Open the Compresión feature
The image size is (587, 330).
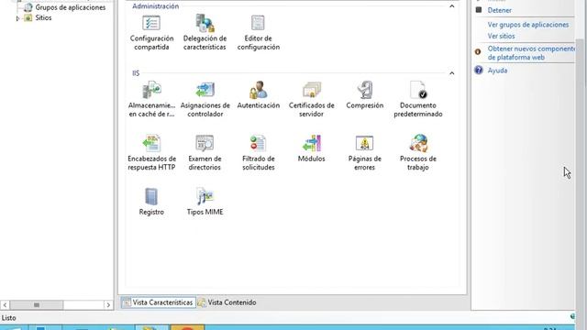point(365,95)
